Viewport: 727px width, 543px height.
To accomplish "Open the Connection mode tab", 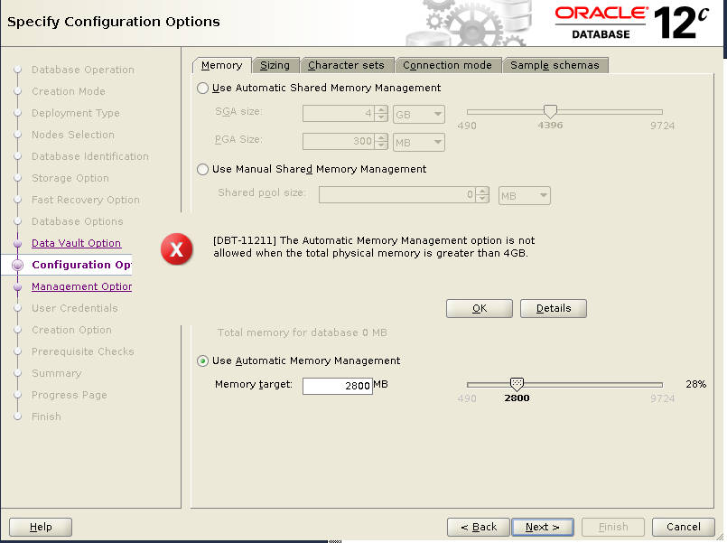I will tap(447, 65).
